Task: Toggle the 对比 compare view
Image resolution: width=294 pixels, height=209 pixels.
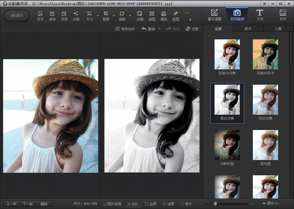Action: [x=133, y=204]
